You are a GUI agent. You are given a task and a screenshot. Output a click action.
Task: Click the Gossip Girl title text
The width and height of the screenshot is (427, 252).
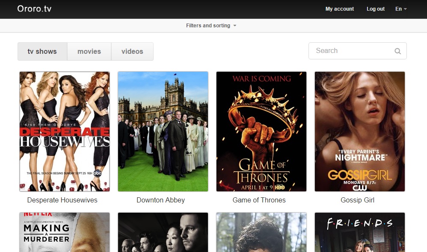pos(357,200)
